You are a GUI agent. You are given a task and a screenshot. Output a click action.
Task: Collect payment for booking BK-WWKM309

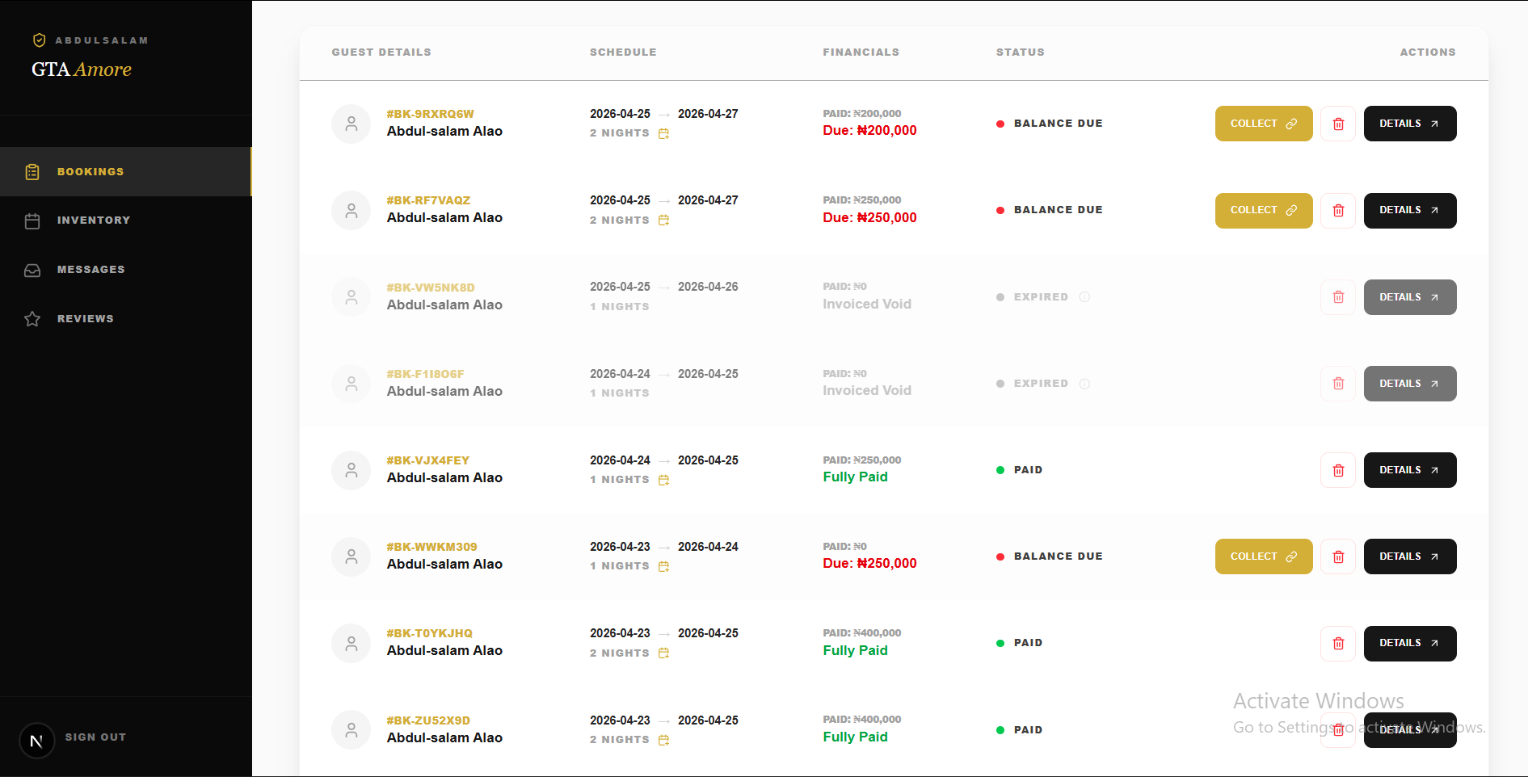(1264, 556)
